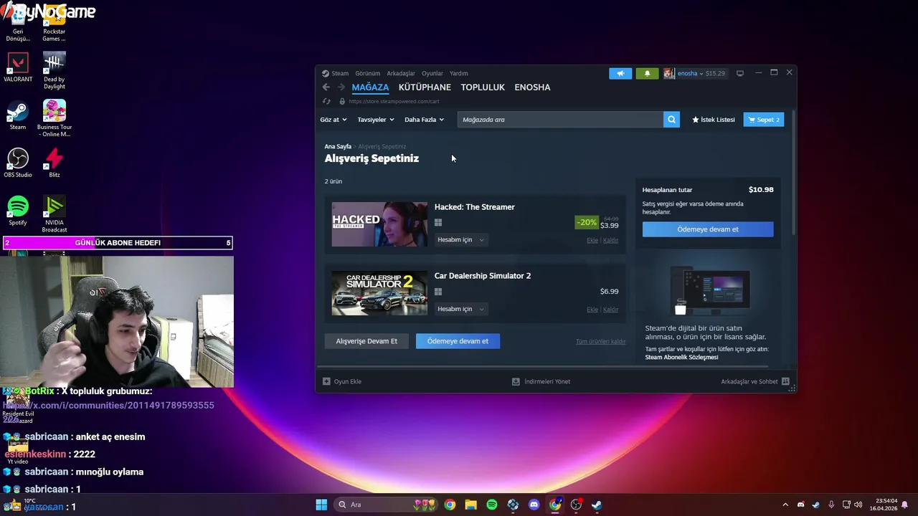This screenshot has width=918, height=516.
Task: Open Steam notifications bell
Action: (x=647, y=73)
